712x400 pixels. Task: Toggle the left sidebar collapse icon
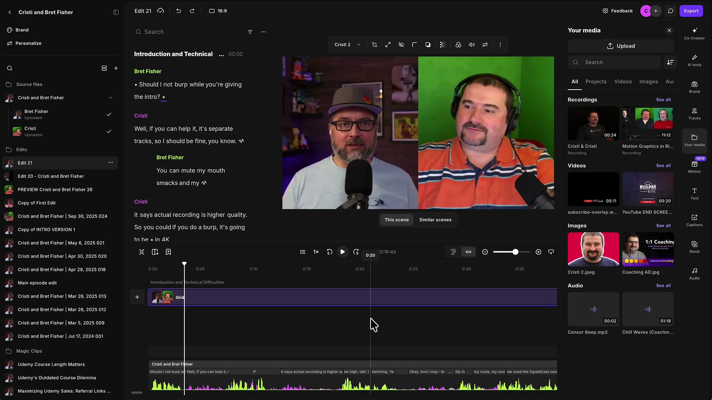pyautogui.click(x=116, y=12)
